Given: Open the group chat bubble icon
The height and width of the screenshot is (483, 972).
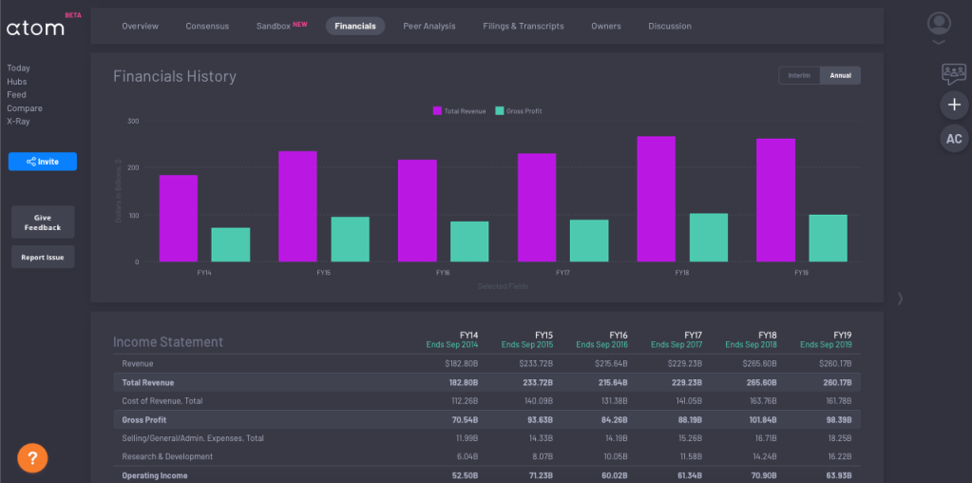Looking at the screenshot, I should pos(953,72).
